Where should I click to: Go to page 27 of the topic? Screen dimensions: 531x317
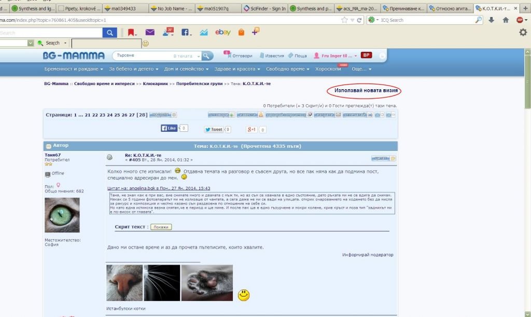[132, 115]
